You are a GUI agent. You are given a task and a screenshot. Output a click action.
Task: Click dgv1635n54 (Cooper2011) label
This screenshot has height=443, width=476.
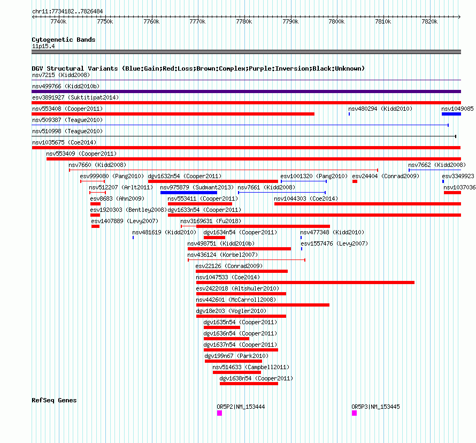click(241, 322)
